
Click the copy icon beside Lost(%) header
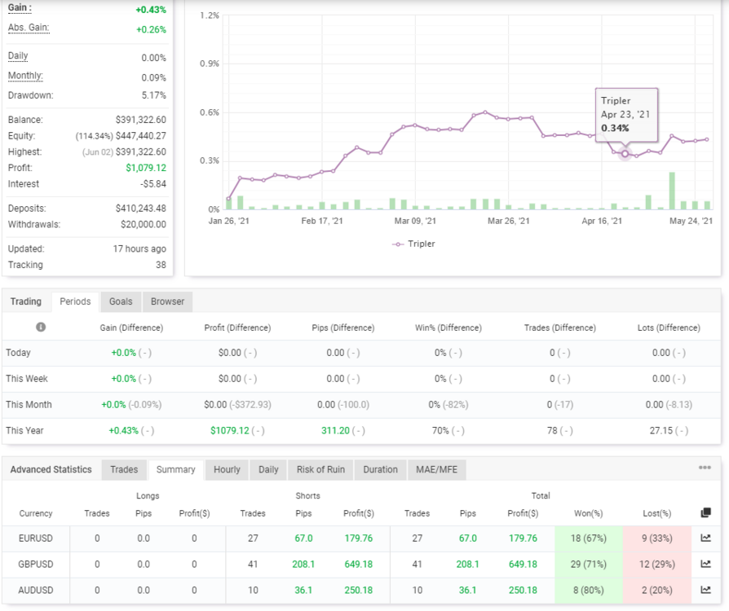tap(705, 512)
